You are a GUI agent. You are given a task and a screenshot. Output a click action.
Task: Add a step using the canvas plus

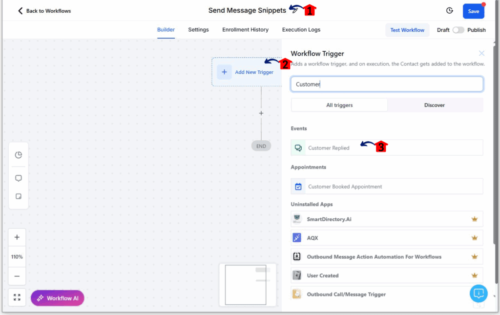coord(261,113)
